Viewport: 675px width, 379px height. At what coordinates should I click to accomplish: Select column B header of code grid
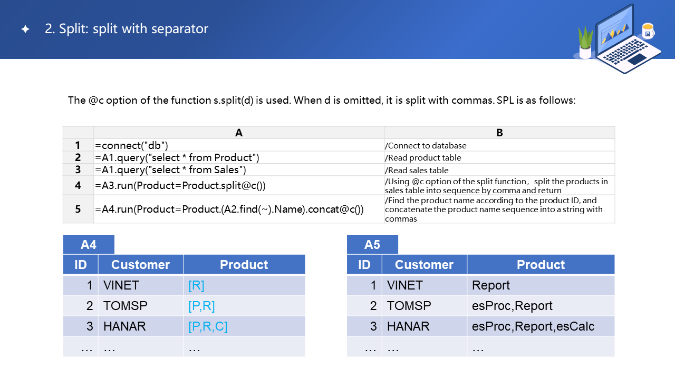(x=499, y=133)
